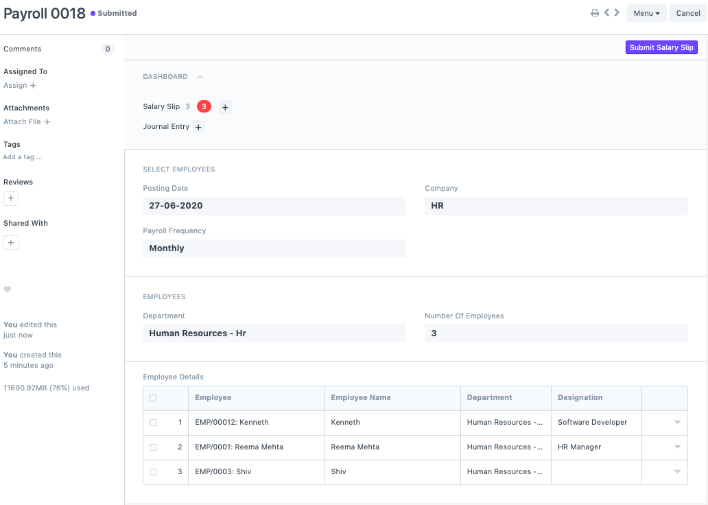Go to previous payroll document arrow

[x=606, y=13]
